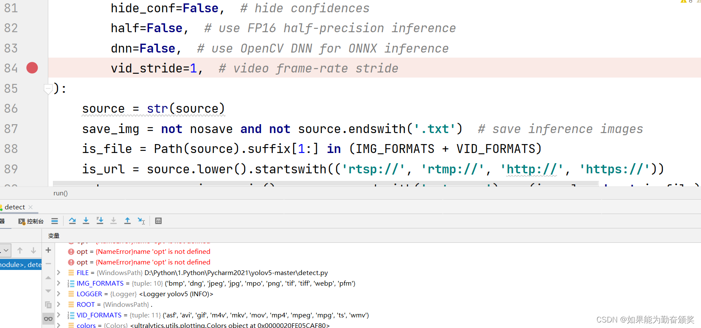This screenshot has height=328, width=701.
Task: Go to previous frame with up arrow
Action: pos(20,250)
